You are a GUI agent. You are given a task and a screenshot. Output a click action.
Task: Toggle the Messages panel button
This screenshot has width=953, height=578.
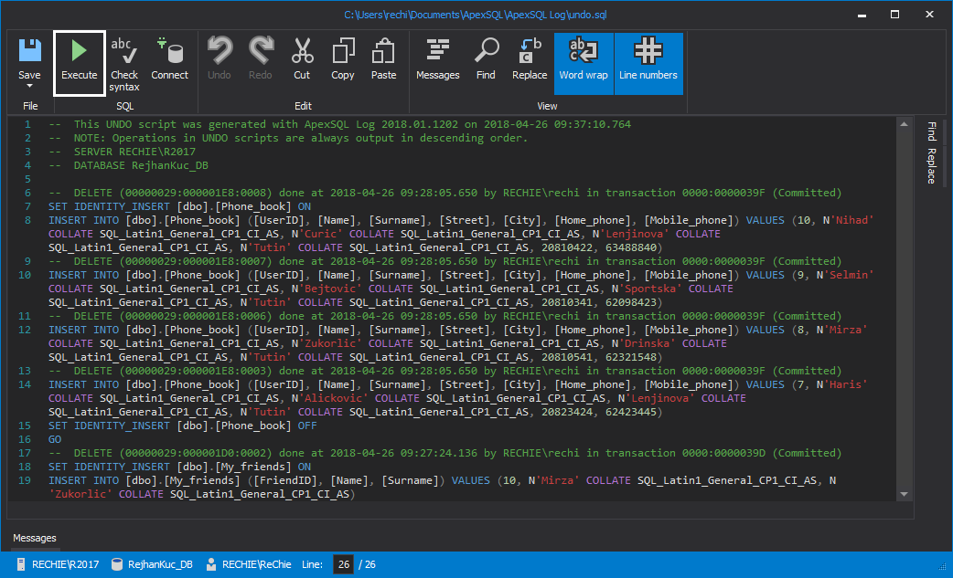pyautogui.click(x=438, y=62)
